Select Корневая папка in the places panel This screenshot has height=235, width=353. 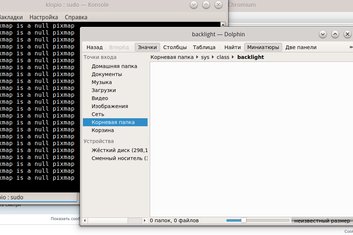115,122
